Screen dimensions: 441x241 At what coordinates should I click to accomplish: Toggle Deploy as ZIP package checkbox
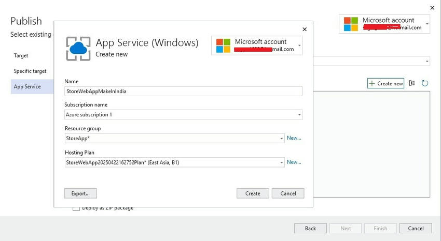click(x=76, y=209)
